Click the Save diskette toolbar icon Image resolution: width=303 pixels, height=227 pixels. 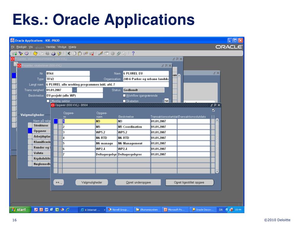coord(36,53)
